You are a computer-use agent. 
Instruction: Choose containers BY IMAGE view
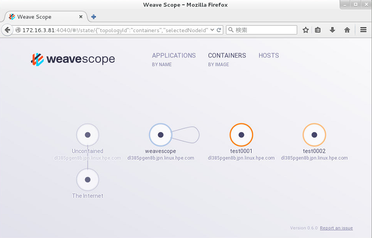218,65
